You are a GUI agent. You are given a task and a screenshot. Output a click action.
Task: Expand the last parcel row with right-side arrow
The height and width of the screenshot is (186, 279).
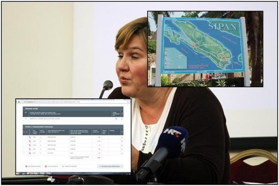122,153
